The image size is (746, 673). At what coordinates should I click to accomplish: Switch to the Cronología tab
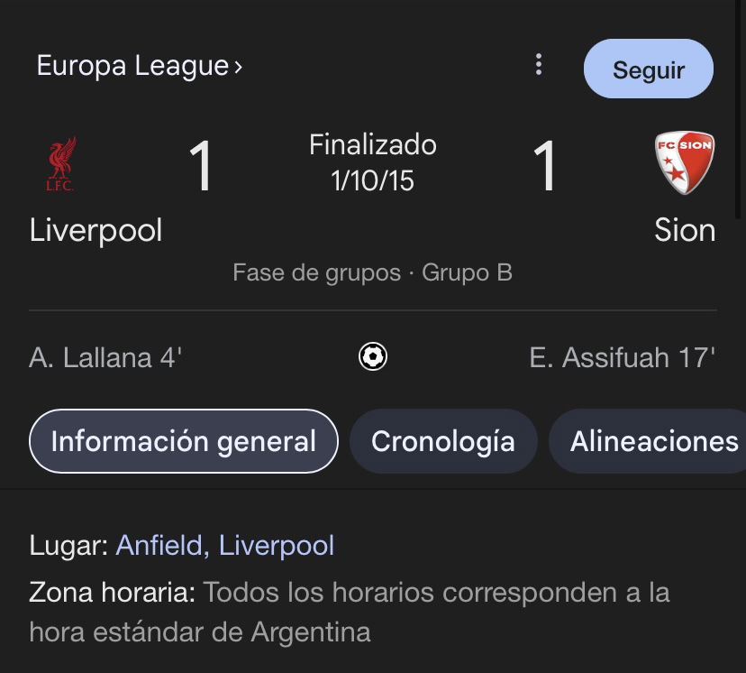pyautogui.click(x=443, y=441)
